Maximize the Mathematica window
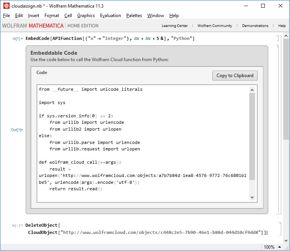The height and width of the screenshot is (251, 290). tap(263, 6)
